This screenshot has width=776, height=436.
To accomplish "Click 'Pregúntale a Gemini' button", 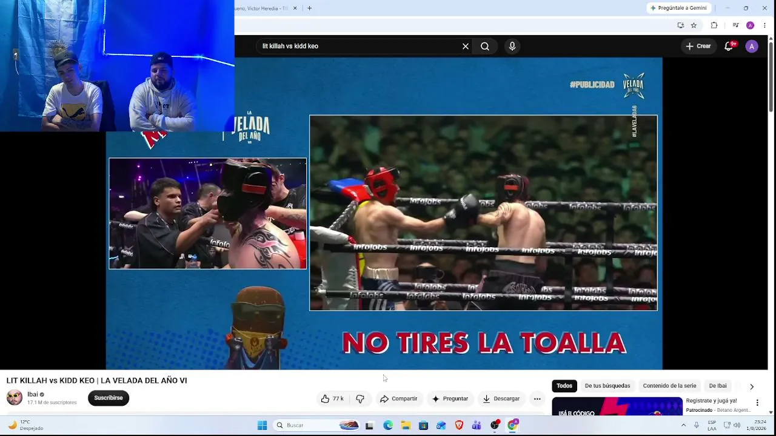I will tap(677, 8).
